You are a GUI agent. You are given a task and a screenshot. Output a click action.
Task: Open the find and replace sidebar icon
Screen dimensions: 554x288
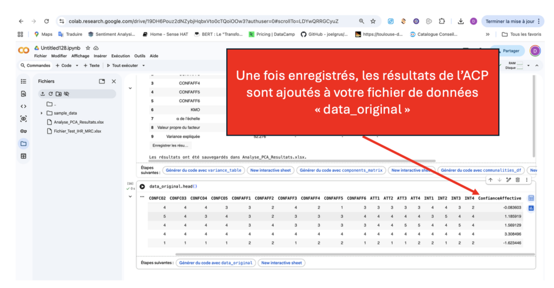coord(23,94)
